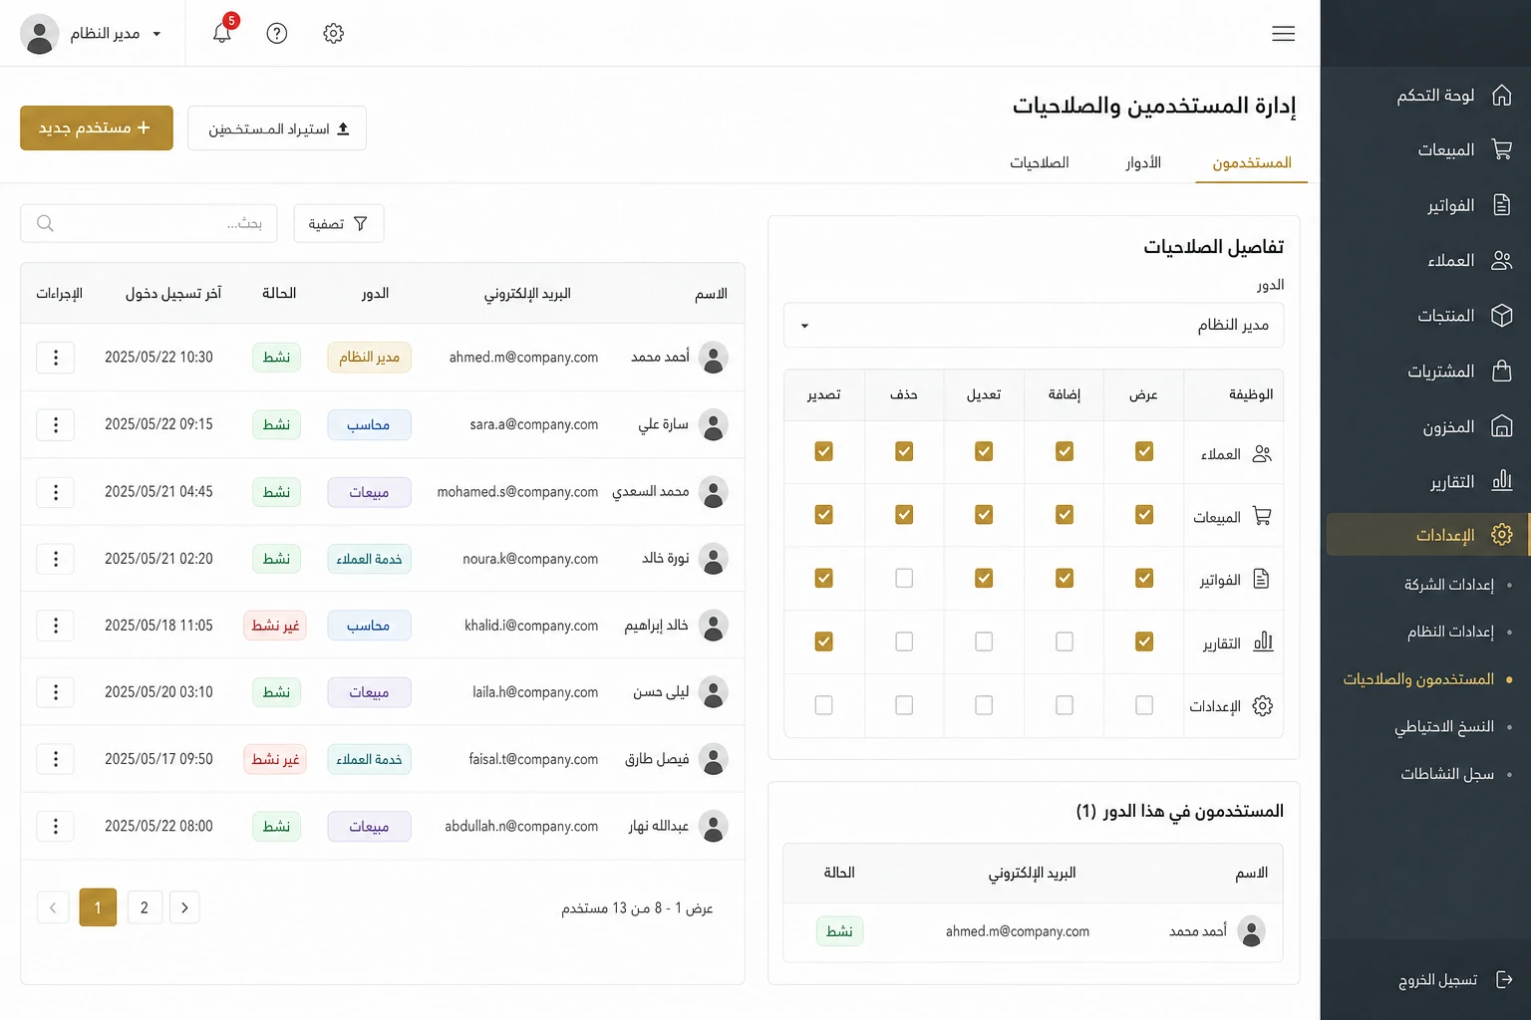Enable الإعدادات export (تصدير) permission
Viewport: 1531px width, 1020px height.
coord(823,705)
